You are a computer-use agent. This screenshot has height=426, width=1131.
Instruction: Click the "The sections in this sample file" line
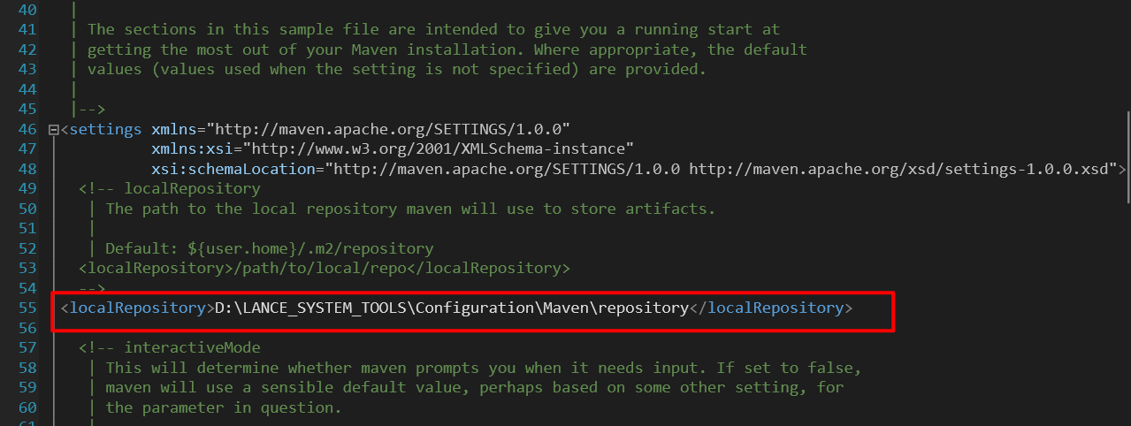pyautogui.click(x=433, y=30)
